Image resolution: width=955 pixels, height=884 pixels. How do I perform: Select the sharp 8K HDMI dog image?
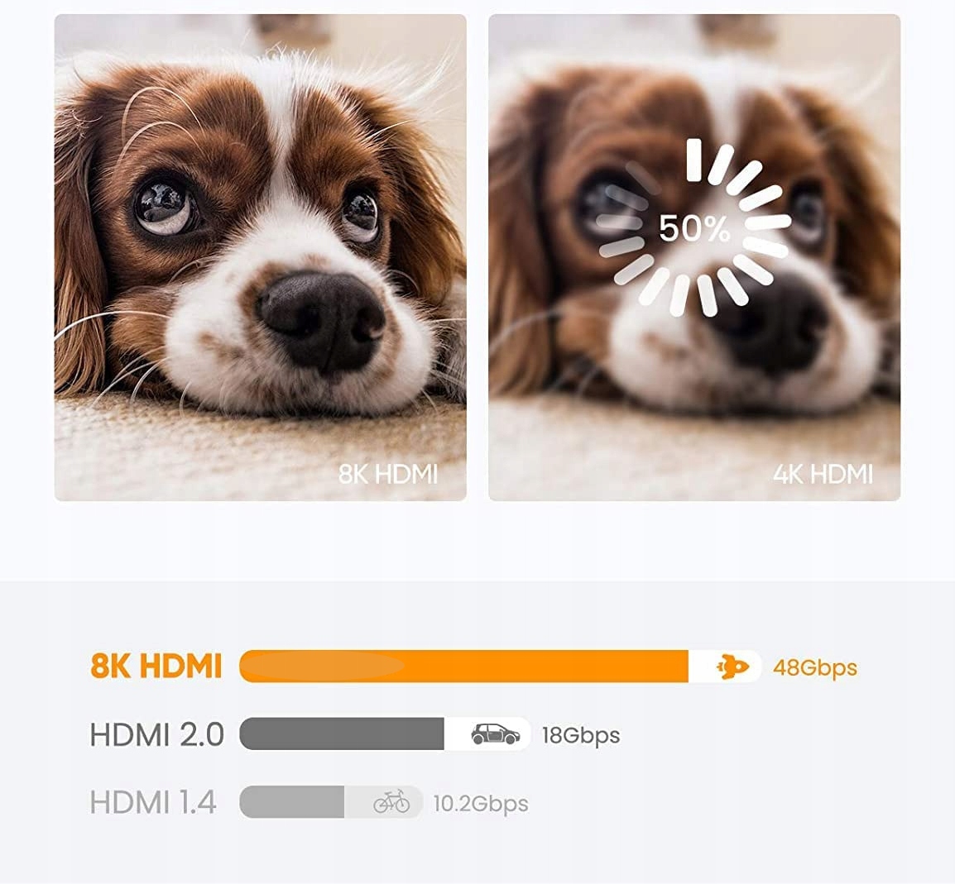point(261,257)
